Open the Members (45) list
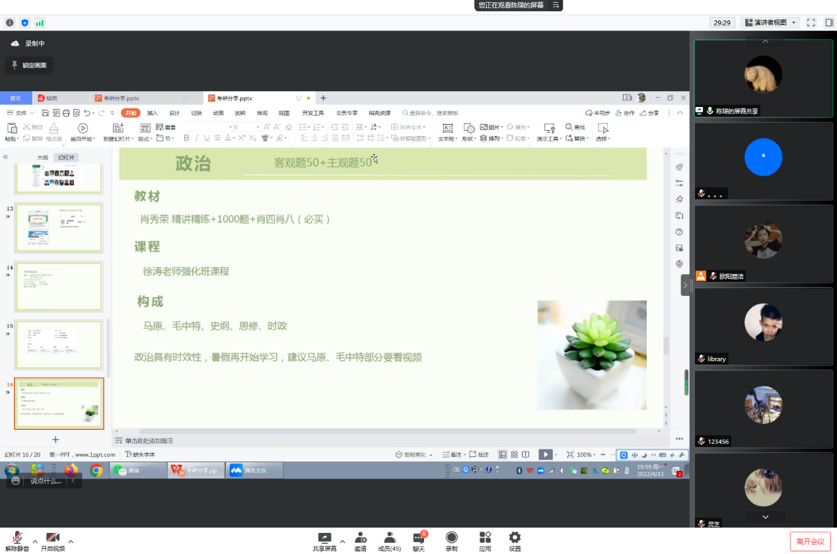837x554 pixels. pos(389,538)
